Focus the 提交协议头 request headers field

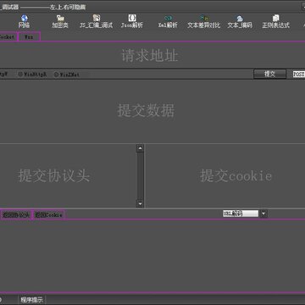68,175
